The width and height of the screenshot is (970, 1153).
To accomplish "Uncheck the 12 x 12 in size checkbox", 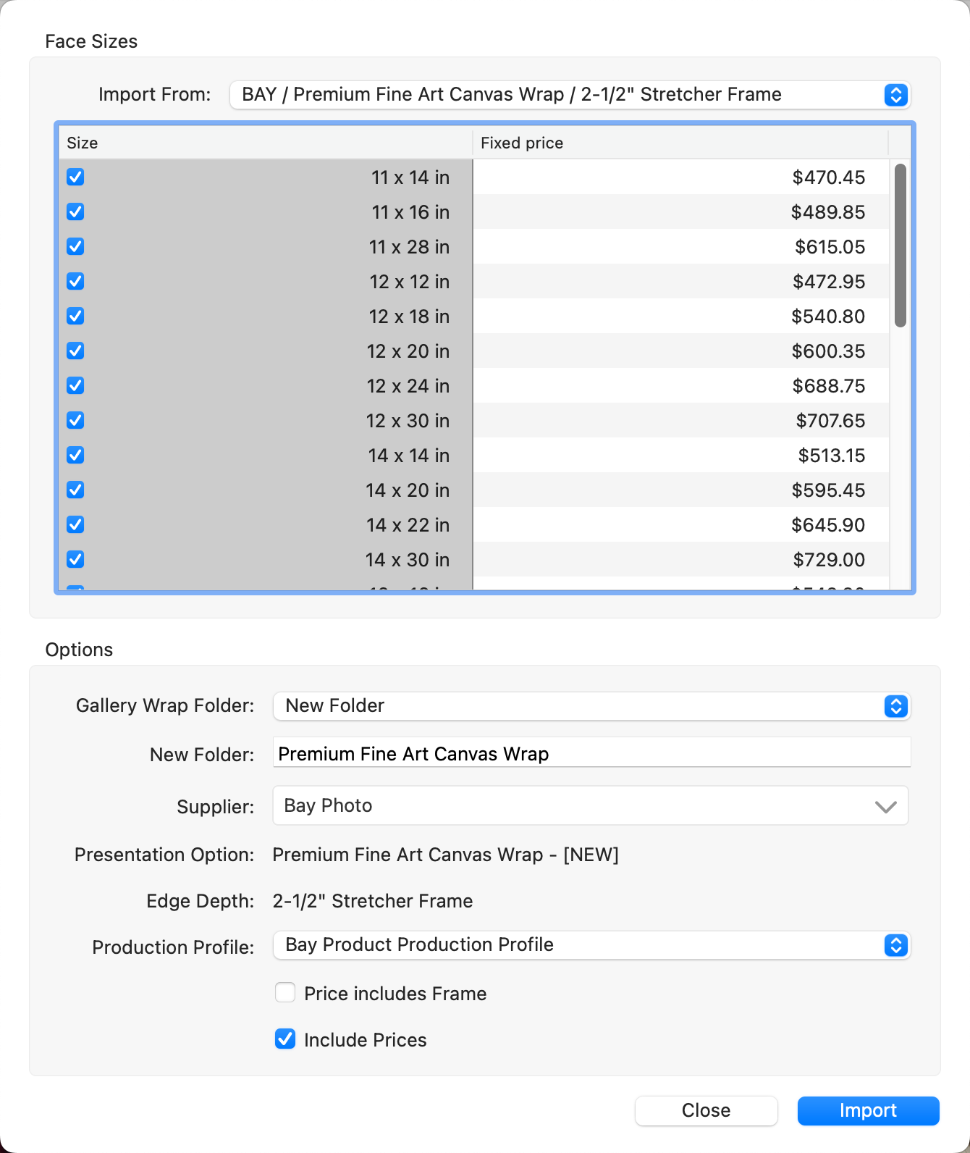I will click(x=75, y=282).
